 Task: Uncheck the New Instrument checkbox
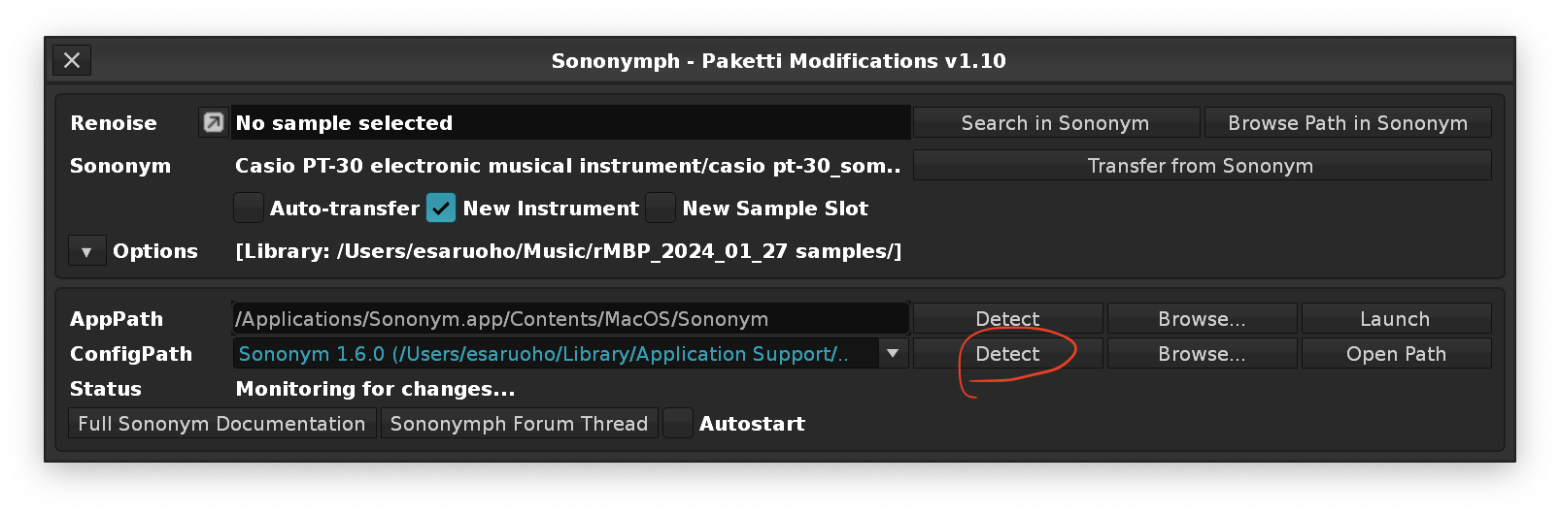click(x=441, y=208)
